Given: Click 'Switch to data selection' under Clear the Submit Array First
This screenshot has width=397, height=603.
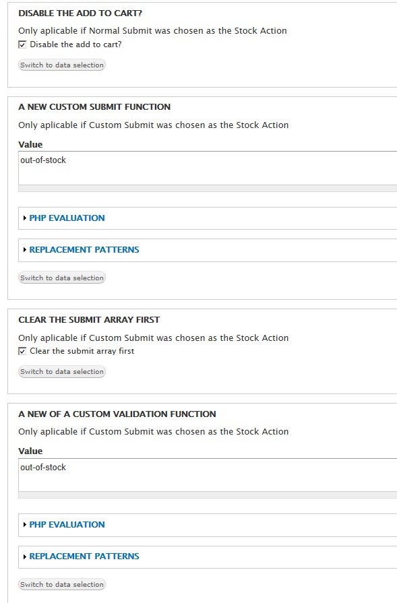Looking at the screenshot, I should (x=62, y=371).
